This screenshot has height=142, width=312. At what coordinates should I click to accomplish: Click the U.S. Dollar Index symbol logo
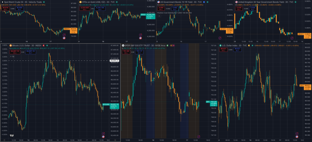(221, 46)
